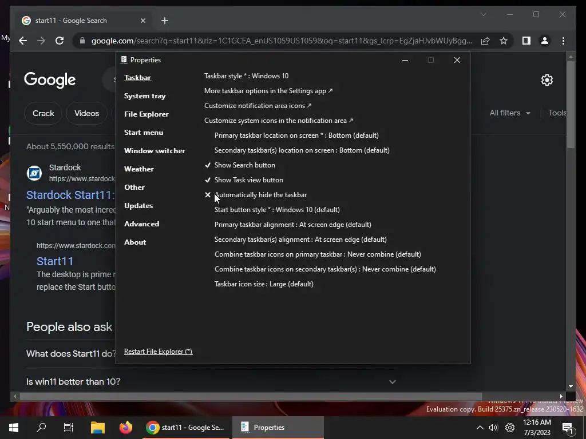The width and height of the screenshot is (586, 439).
Task: Expand 'Is win11 better than 10?' question
Action: 211,381
